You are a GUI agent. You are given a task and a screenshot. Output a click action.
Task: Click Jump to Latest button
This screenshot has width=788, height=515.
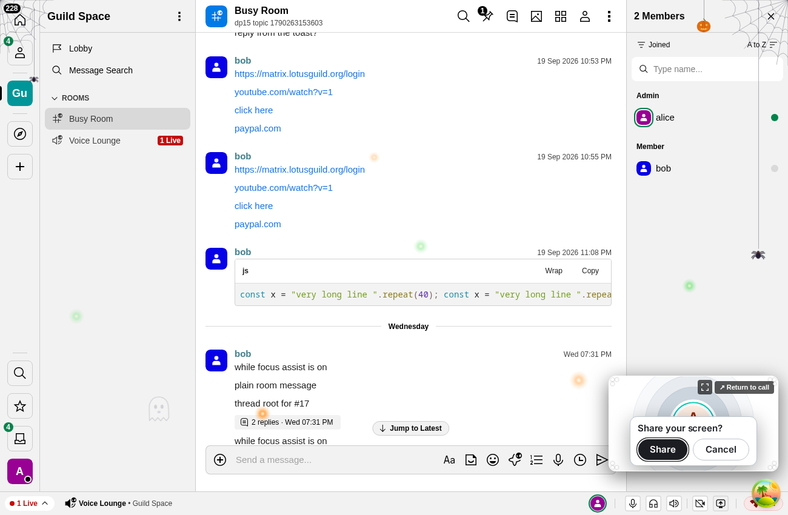(x=410, y=428)
